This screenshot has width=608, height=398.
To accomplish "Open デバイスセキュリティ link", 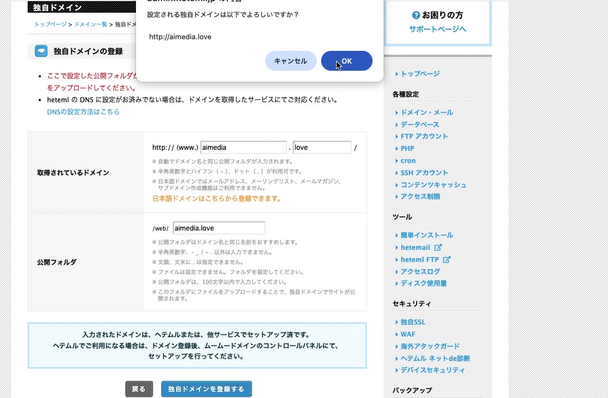I will tap(433, 370).
